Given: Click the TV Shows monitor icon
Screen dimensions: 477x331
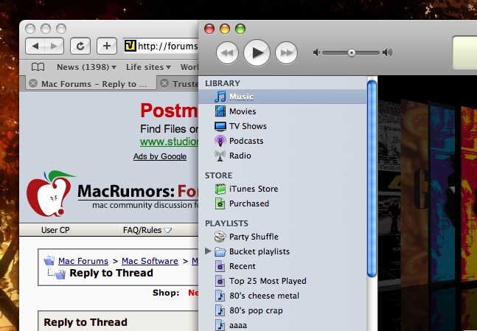Looking at the screenshot, I should pos(220,126).
